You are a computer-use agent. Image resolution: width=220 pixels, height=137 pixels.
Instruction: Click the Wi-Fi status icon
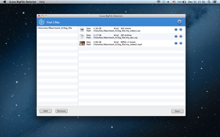[159, 2]
